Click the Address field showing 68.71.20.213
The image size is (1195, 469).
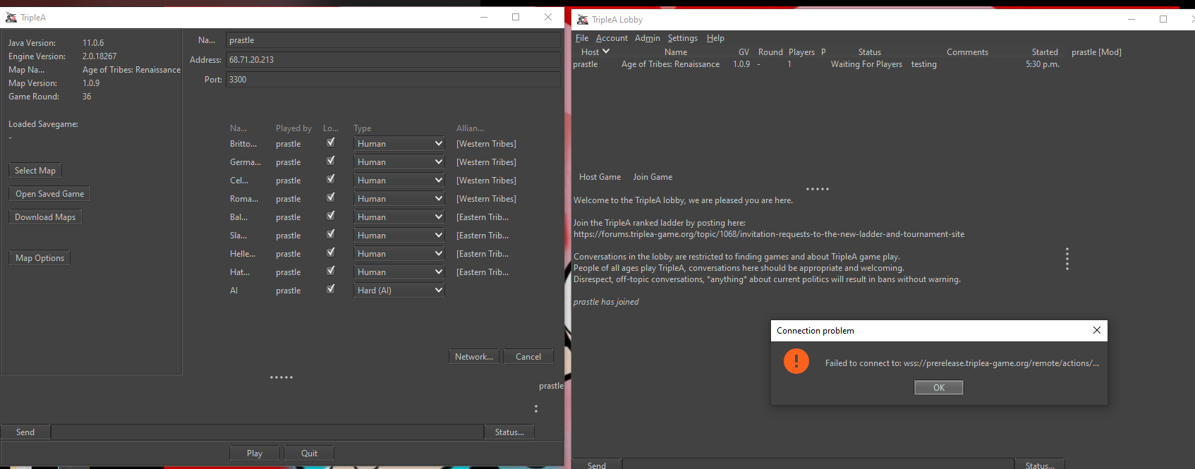393,60
